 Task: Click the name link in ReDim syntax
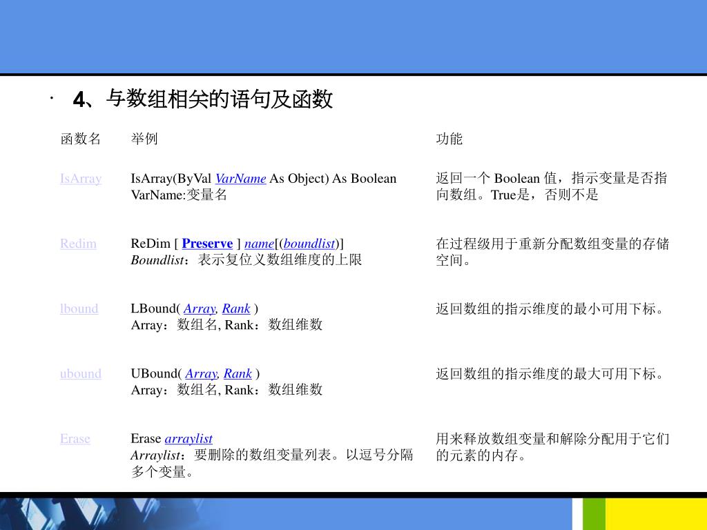click(x=259, y=244)
